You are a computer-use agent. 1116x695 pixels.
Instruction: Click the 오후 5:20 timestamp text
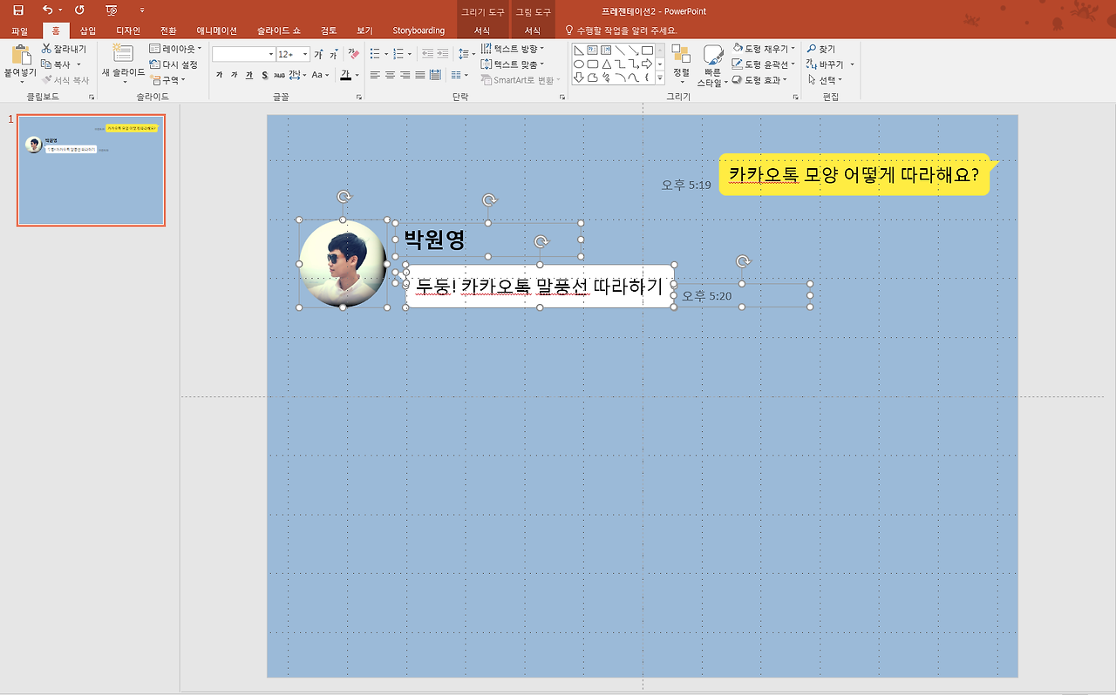click(x=707, y=296)
